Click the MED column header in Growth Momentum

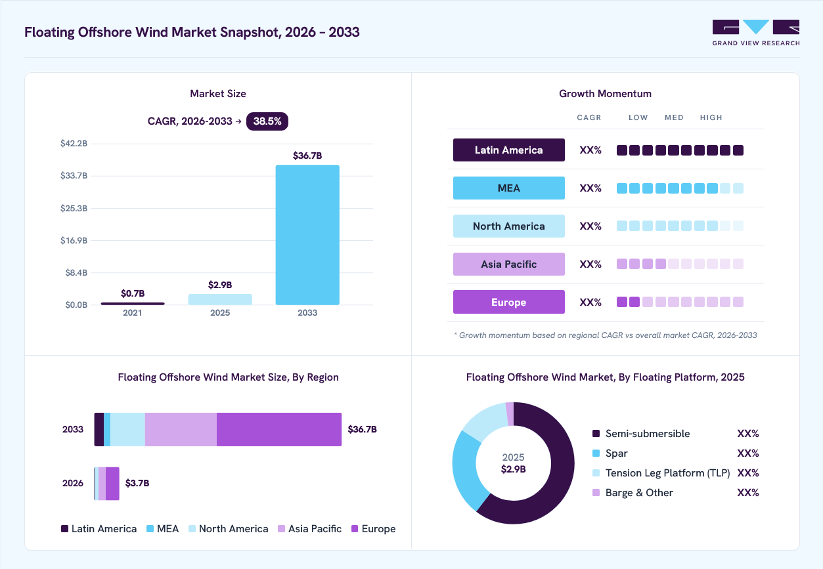pos(674,117)
